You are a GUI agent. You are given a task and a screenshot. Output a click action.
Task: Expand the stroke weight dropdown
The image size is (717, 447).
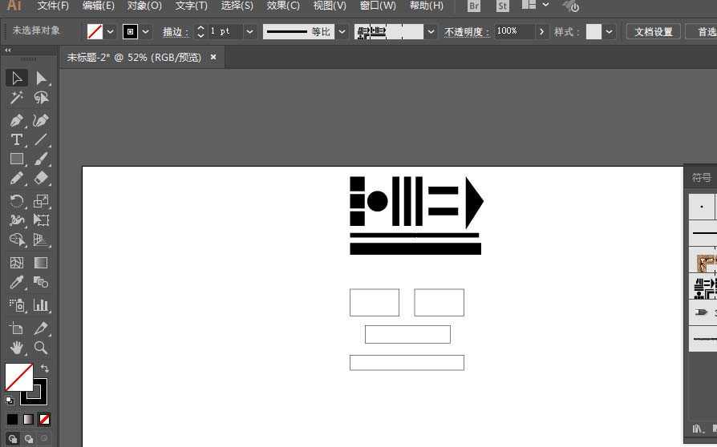coord(249,31)
